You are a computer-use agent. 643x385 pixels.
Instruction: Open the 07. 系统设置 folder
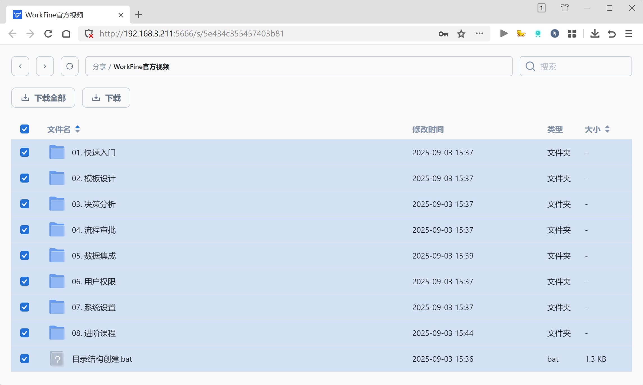94,307
